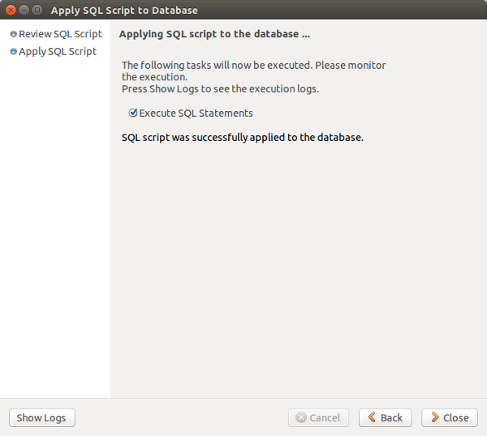Screen dimensions: 487x436
Task: Click the Review SQL Script step bullet icon
Action: point(13,35)
